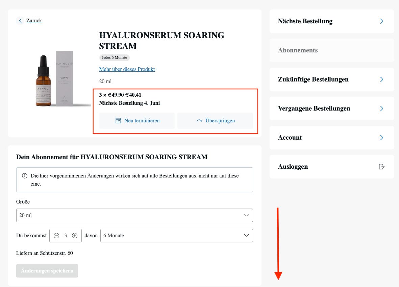The width and height of the screenshot is (399, 287).
Task: Open Vergangene Bestellungen menu item
Action: pos(314,109)
